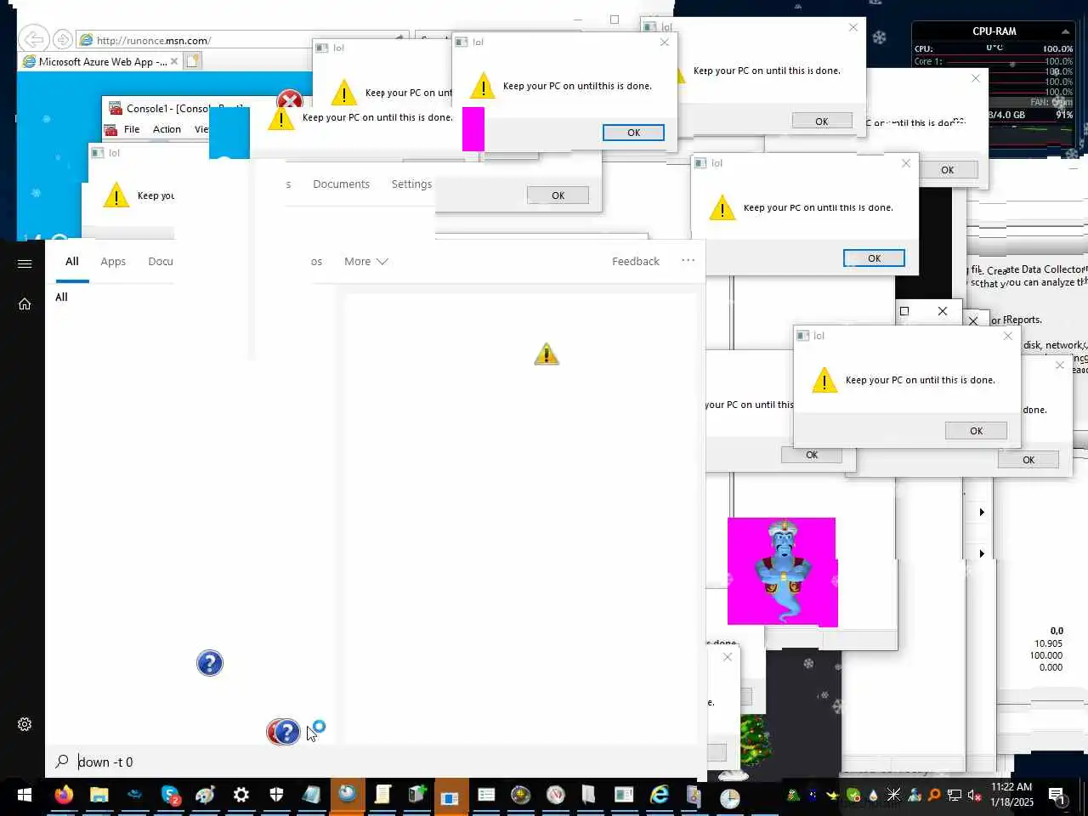Click the CPU-RAM gadget title

click(994, 31)
